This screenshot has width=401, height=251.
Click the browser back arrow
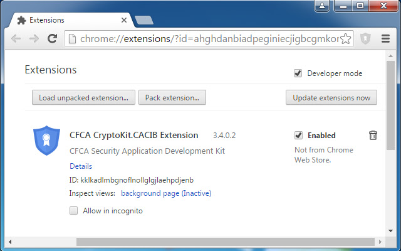16,39
